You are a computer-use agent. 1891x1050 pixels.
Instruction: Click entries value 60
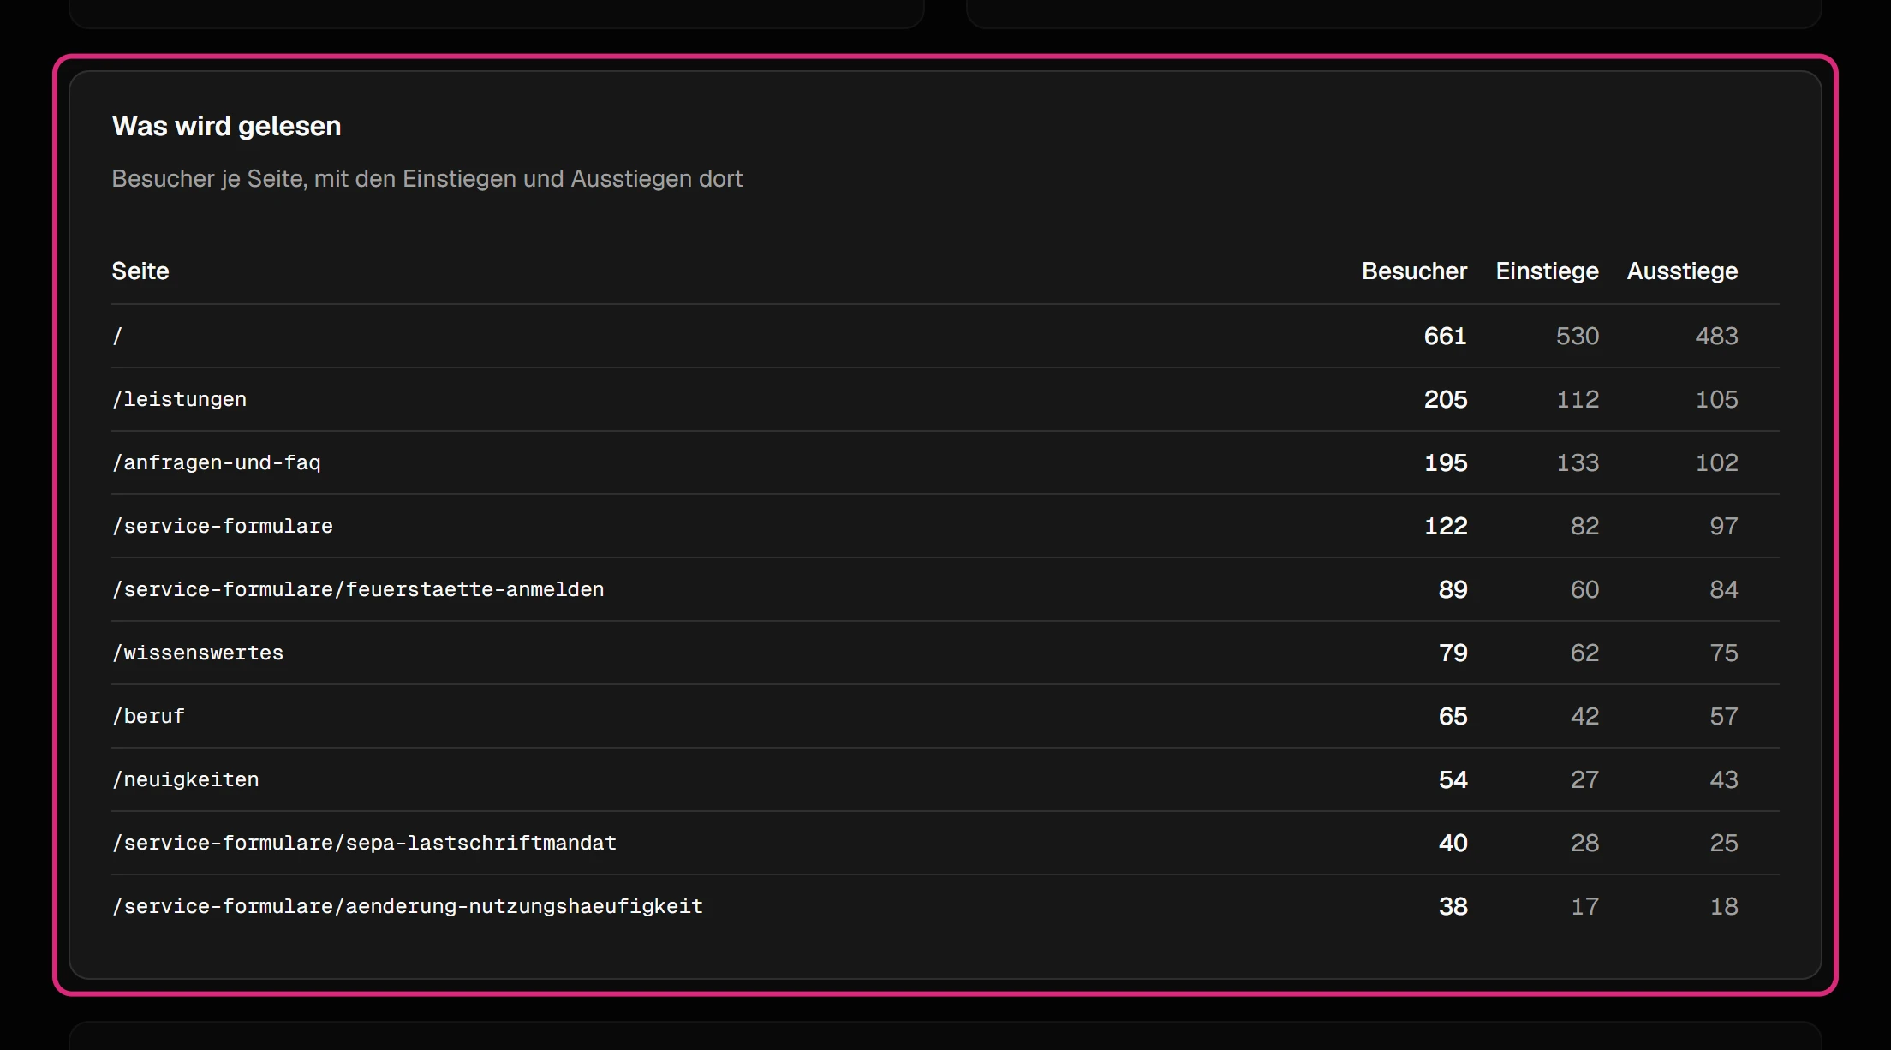coord(1584,589)
